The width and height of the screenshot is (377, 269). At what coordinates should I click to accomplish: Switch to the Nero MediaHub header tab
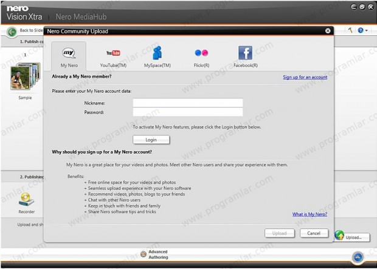(x=81, y=17)
